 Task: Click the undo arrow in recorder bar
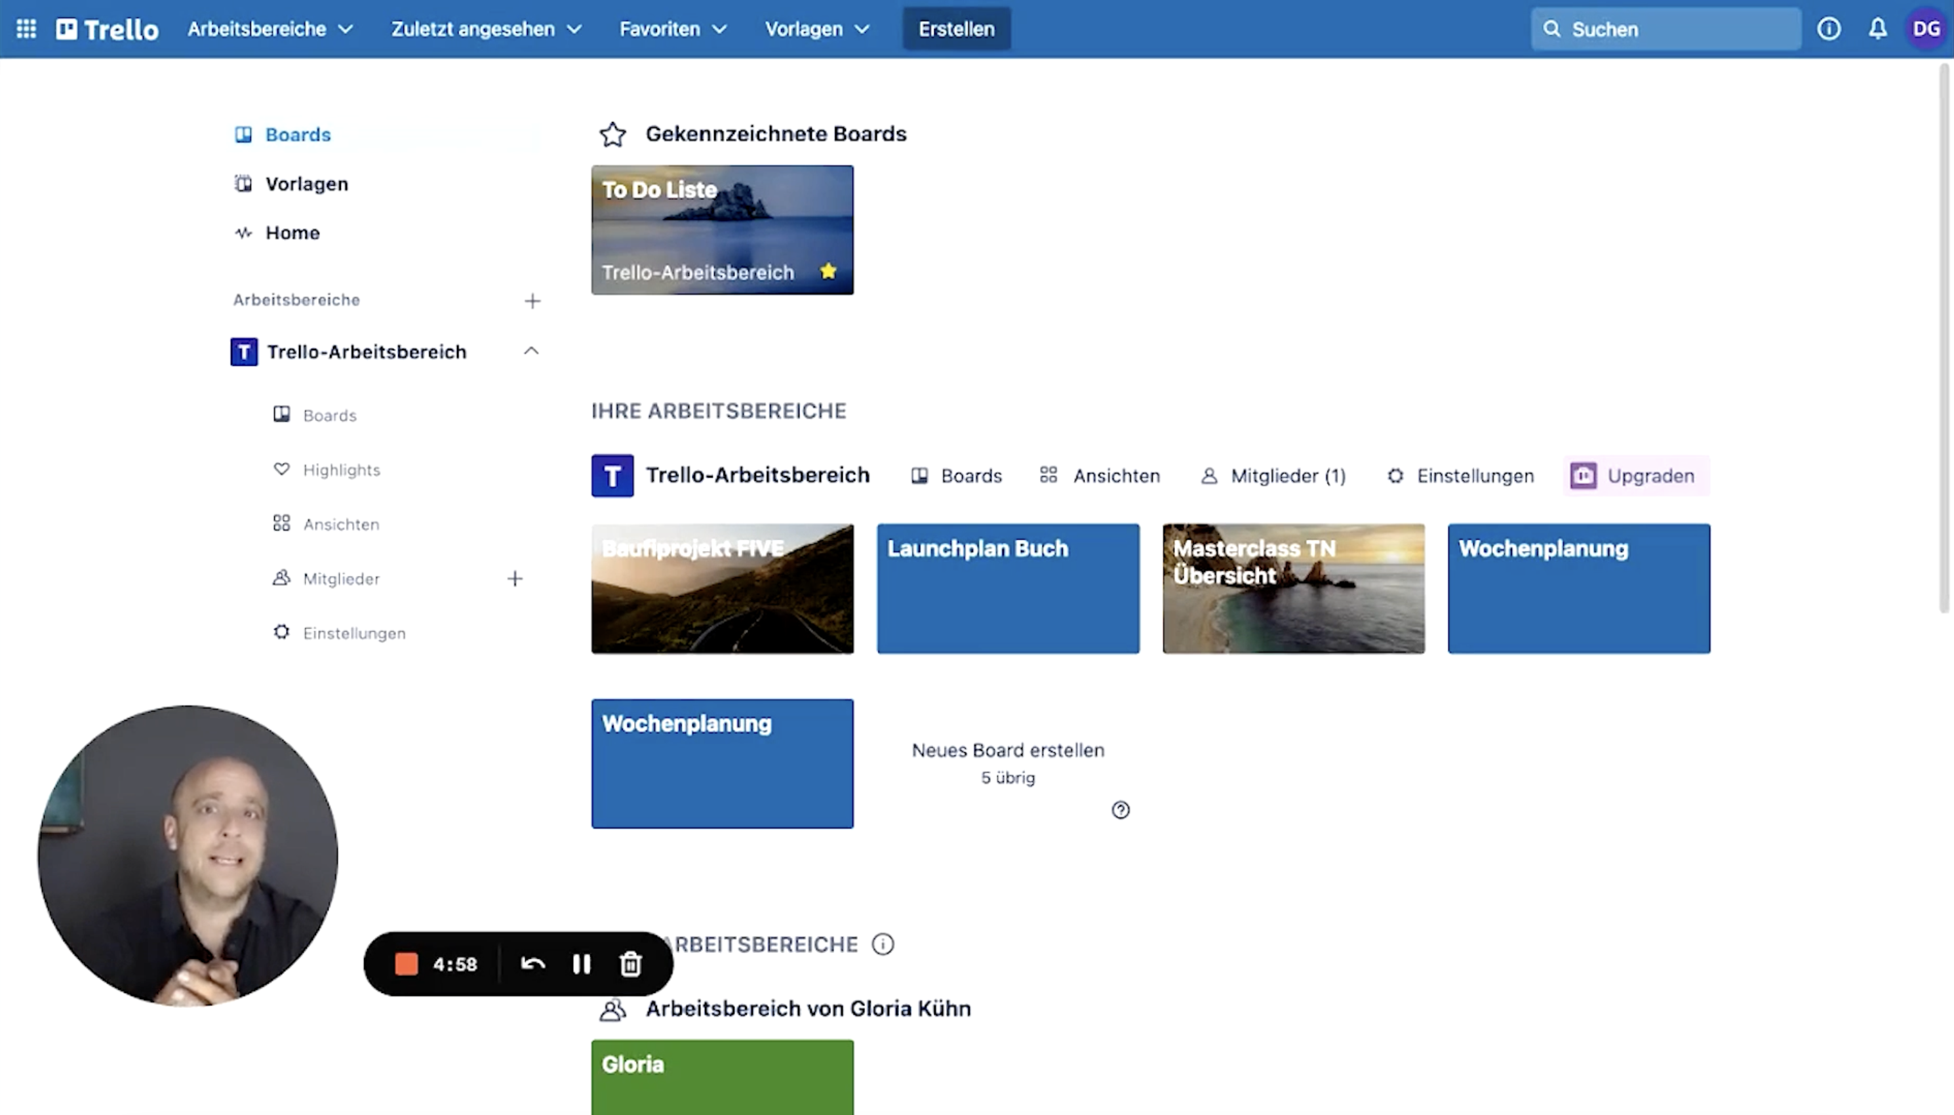pos(532,964)
